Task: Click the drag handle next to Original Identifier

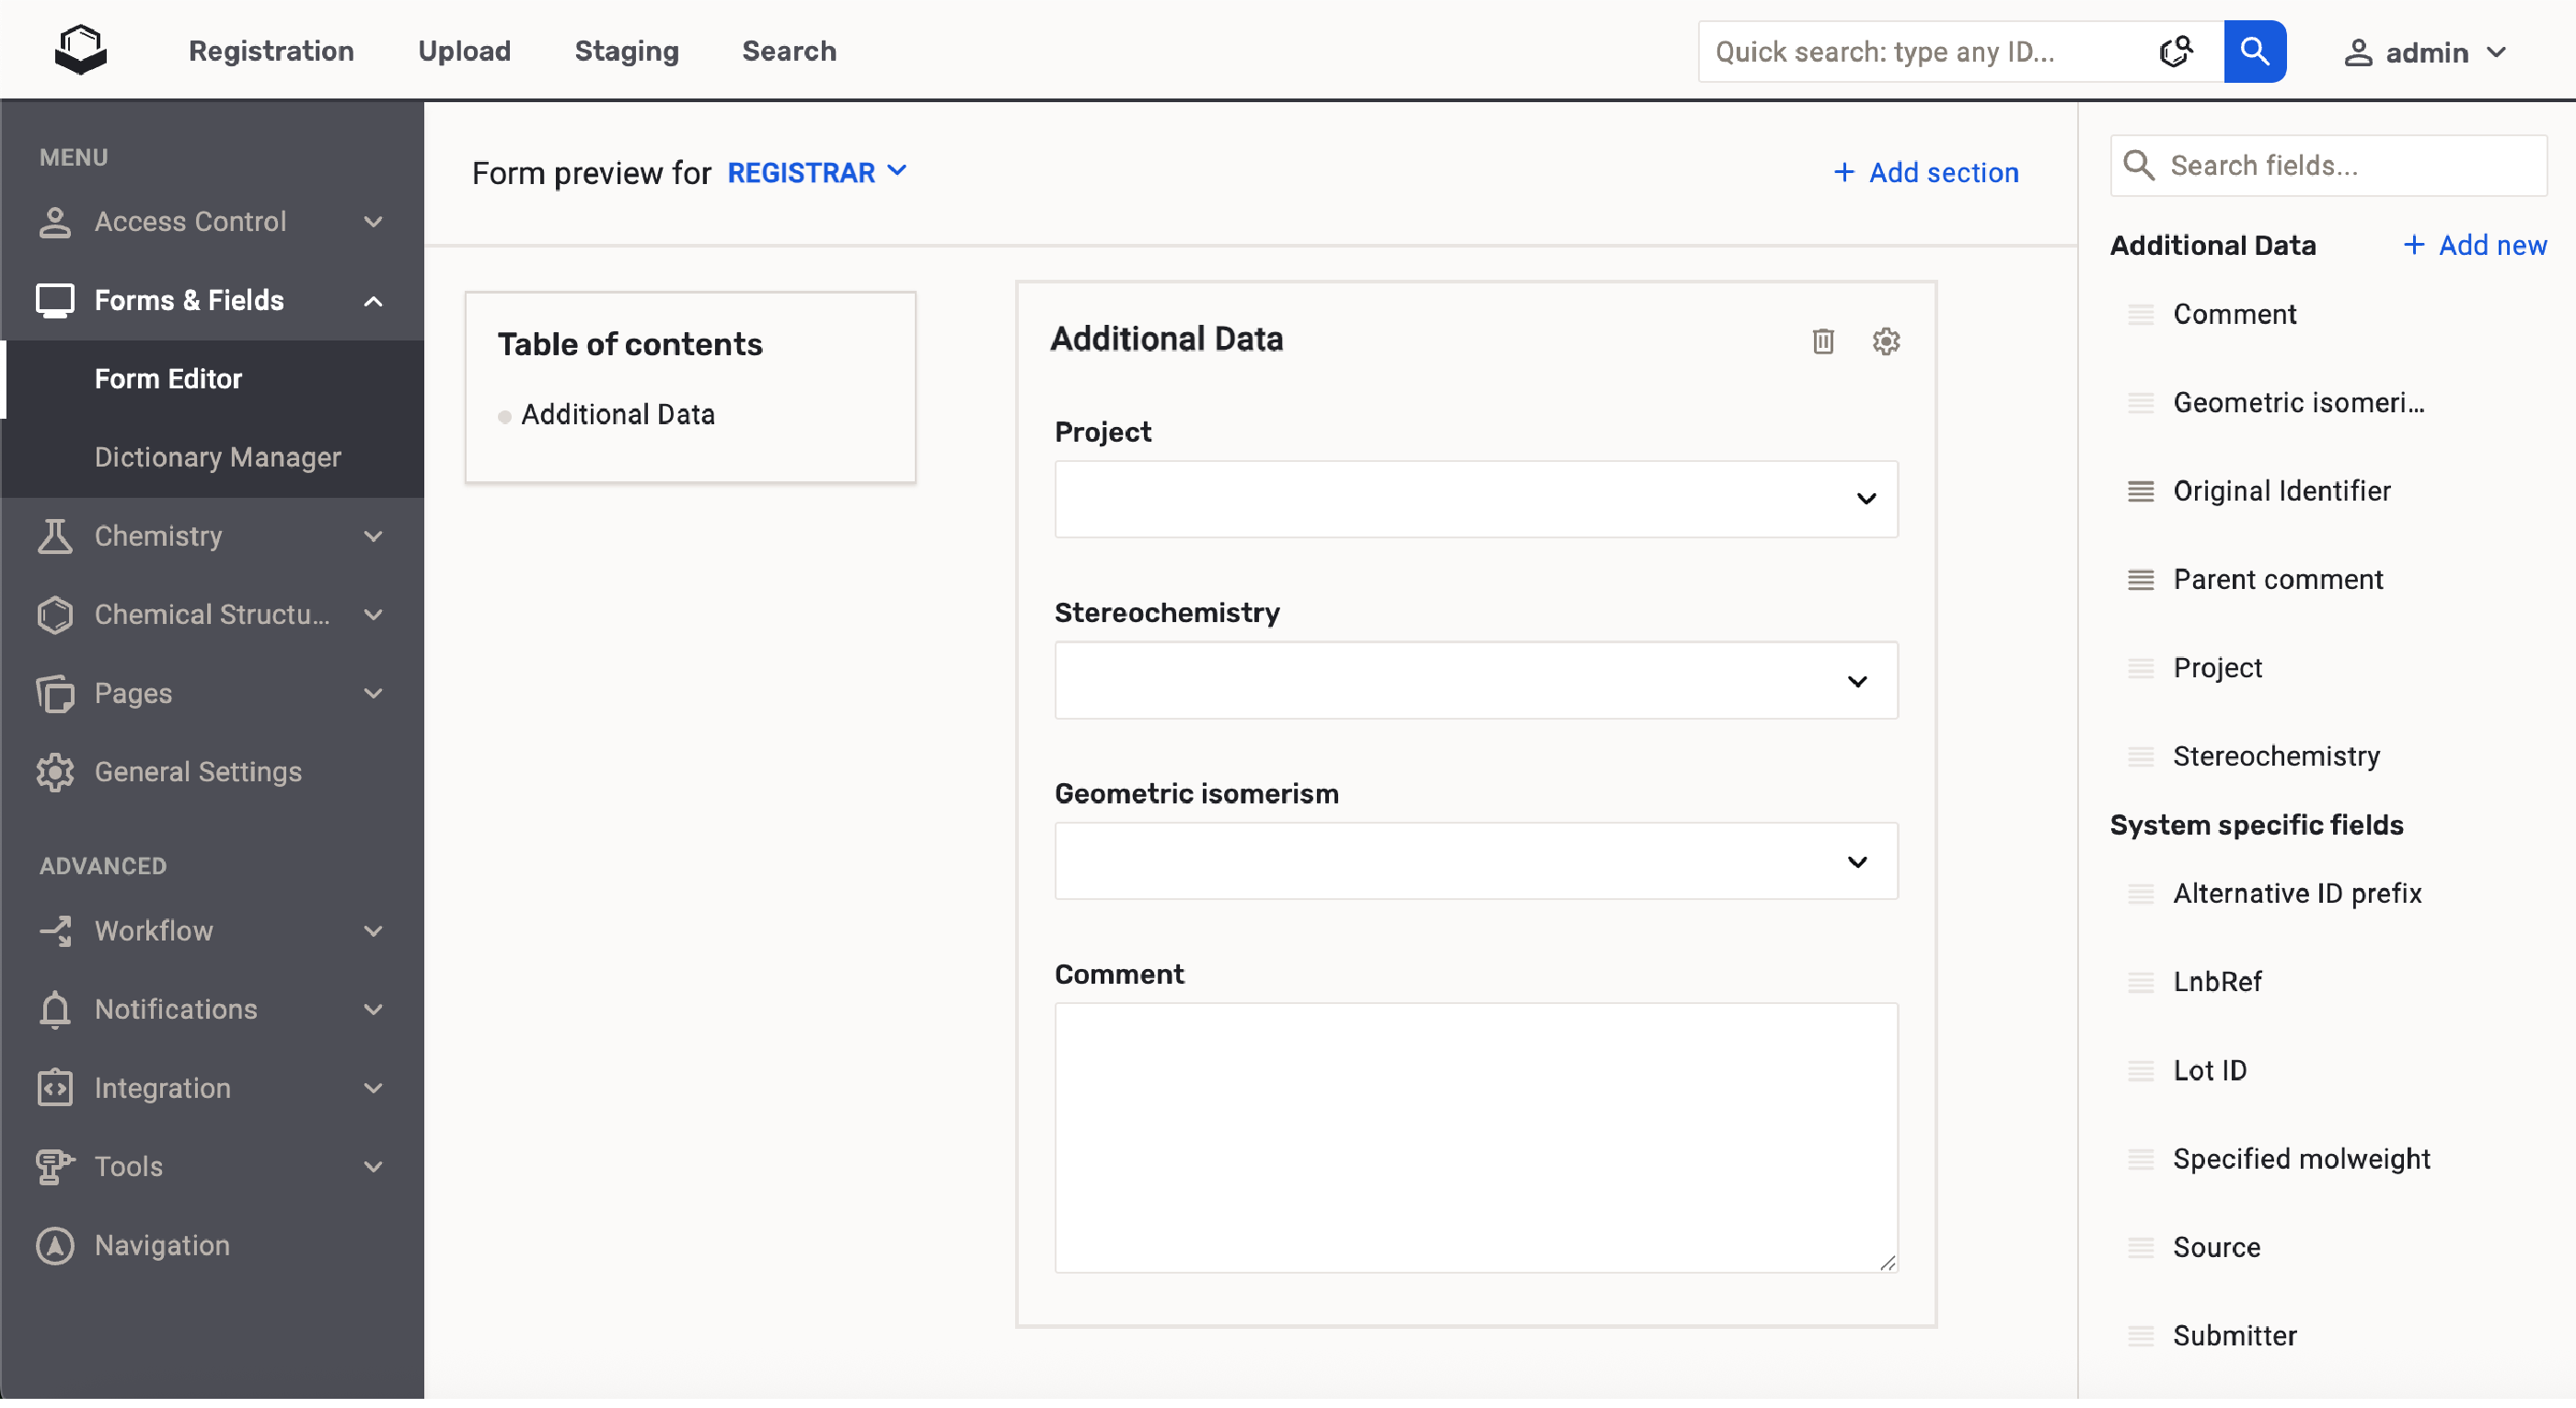Action: (2140, 491)
